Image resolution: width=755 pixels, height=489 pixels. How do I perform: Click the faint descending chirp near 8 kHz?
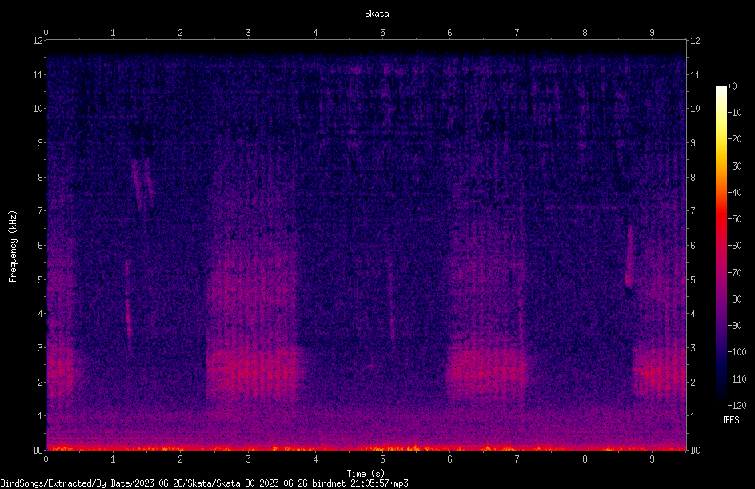(x=142, y=186)
